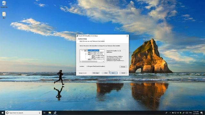Click the touch keyboard tray icon
205x115 pixels.
pyautogui.click(x=187, y=113)
